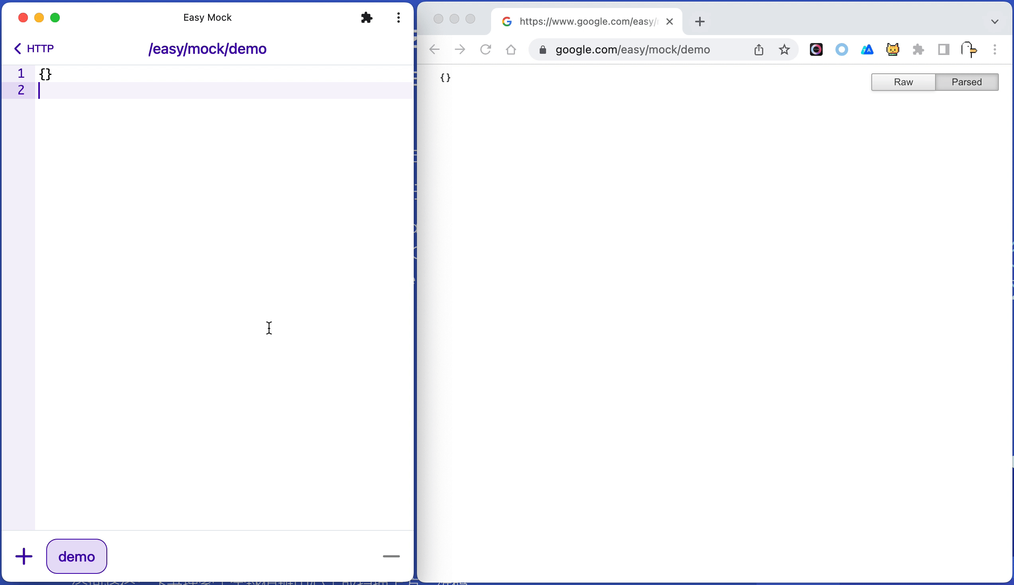Click the browser home icon
The height and width of the screenshot is (585, 1014).
[x=511, y=49]
